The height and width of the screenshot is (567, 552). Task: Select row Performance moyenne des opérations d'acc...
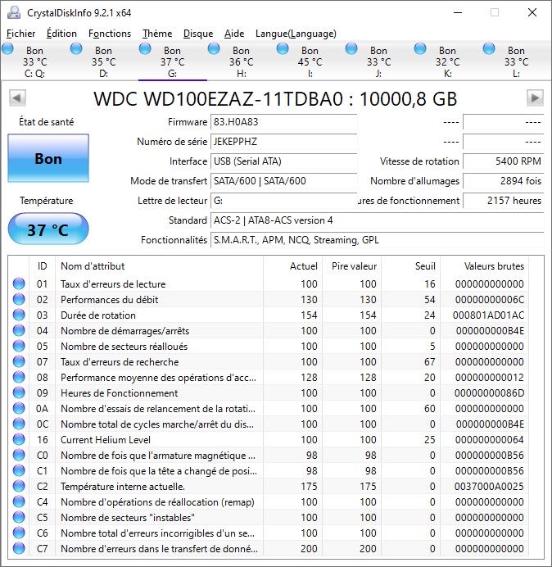pyautogui.click(x=269, y=377)
